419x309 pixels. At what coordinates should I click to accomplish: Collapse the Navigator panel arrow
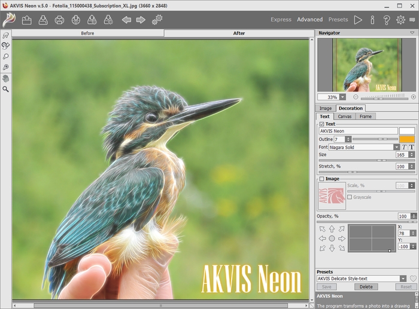412,33
